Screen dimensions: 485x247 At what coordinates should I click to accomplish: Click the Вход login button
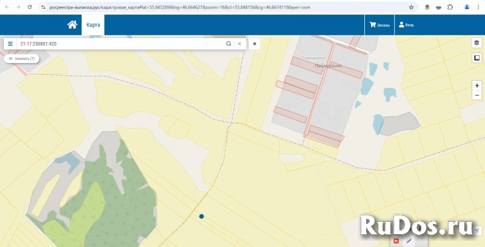click(406, 25)
